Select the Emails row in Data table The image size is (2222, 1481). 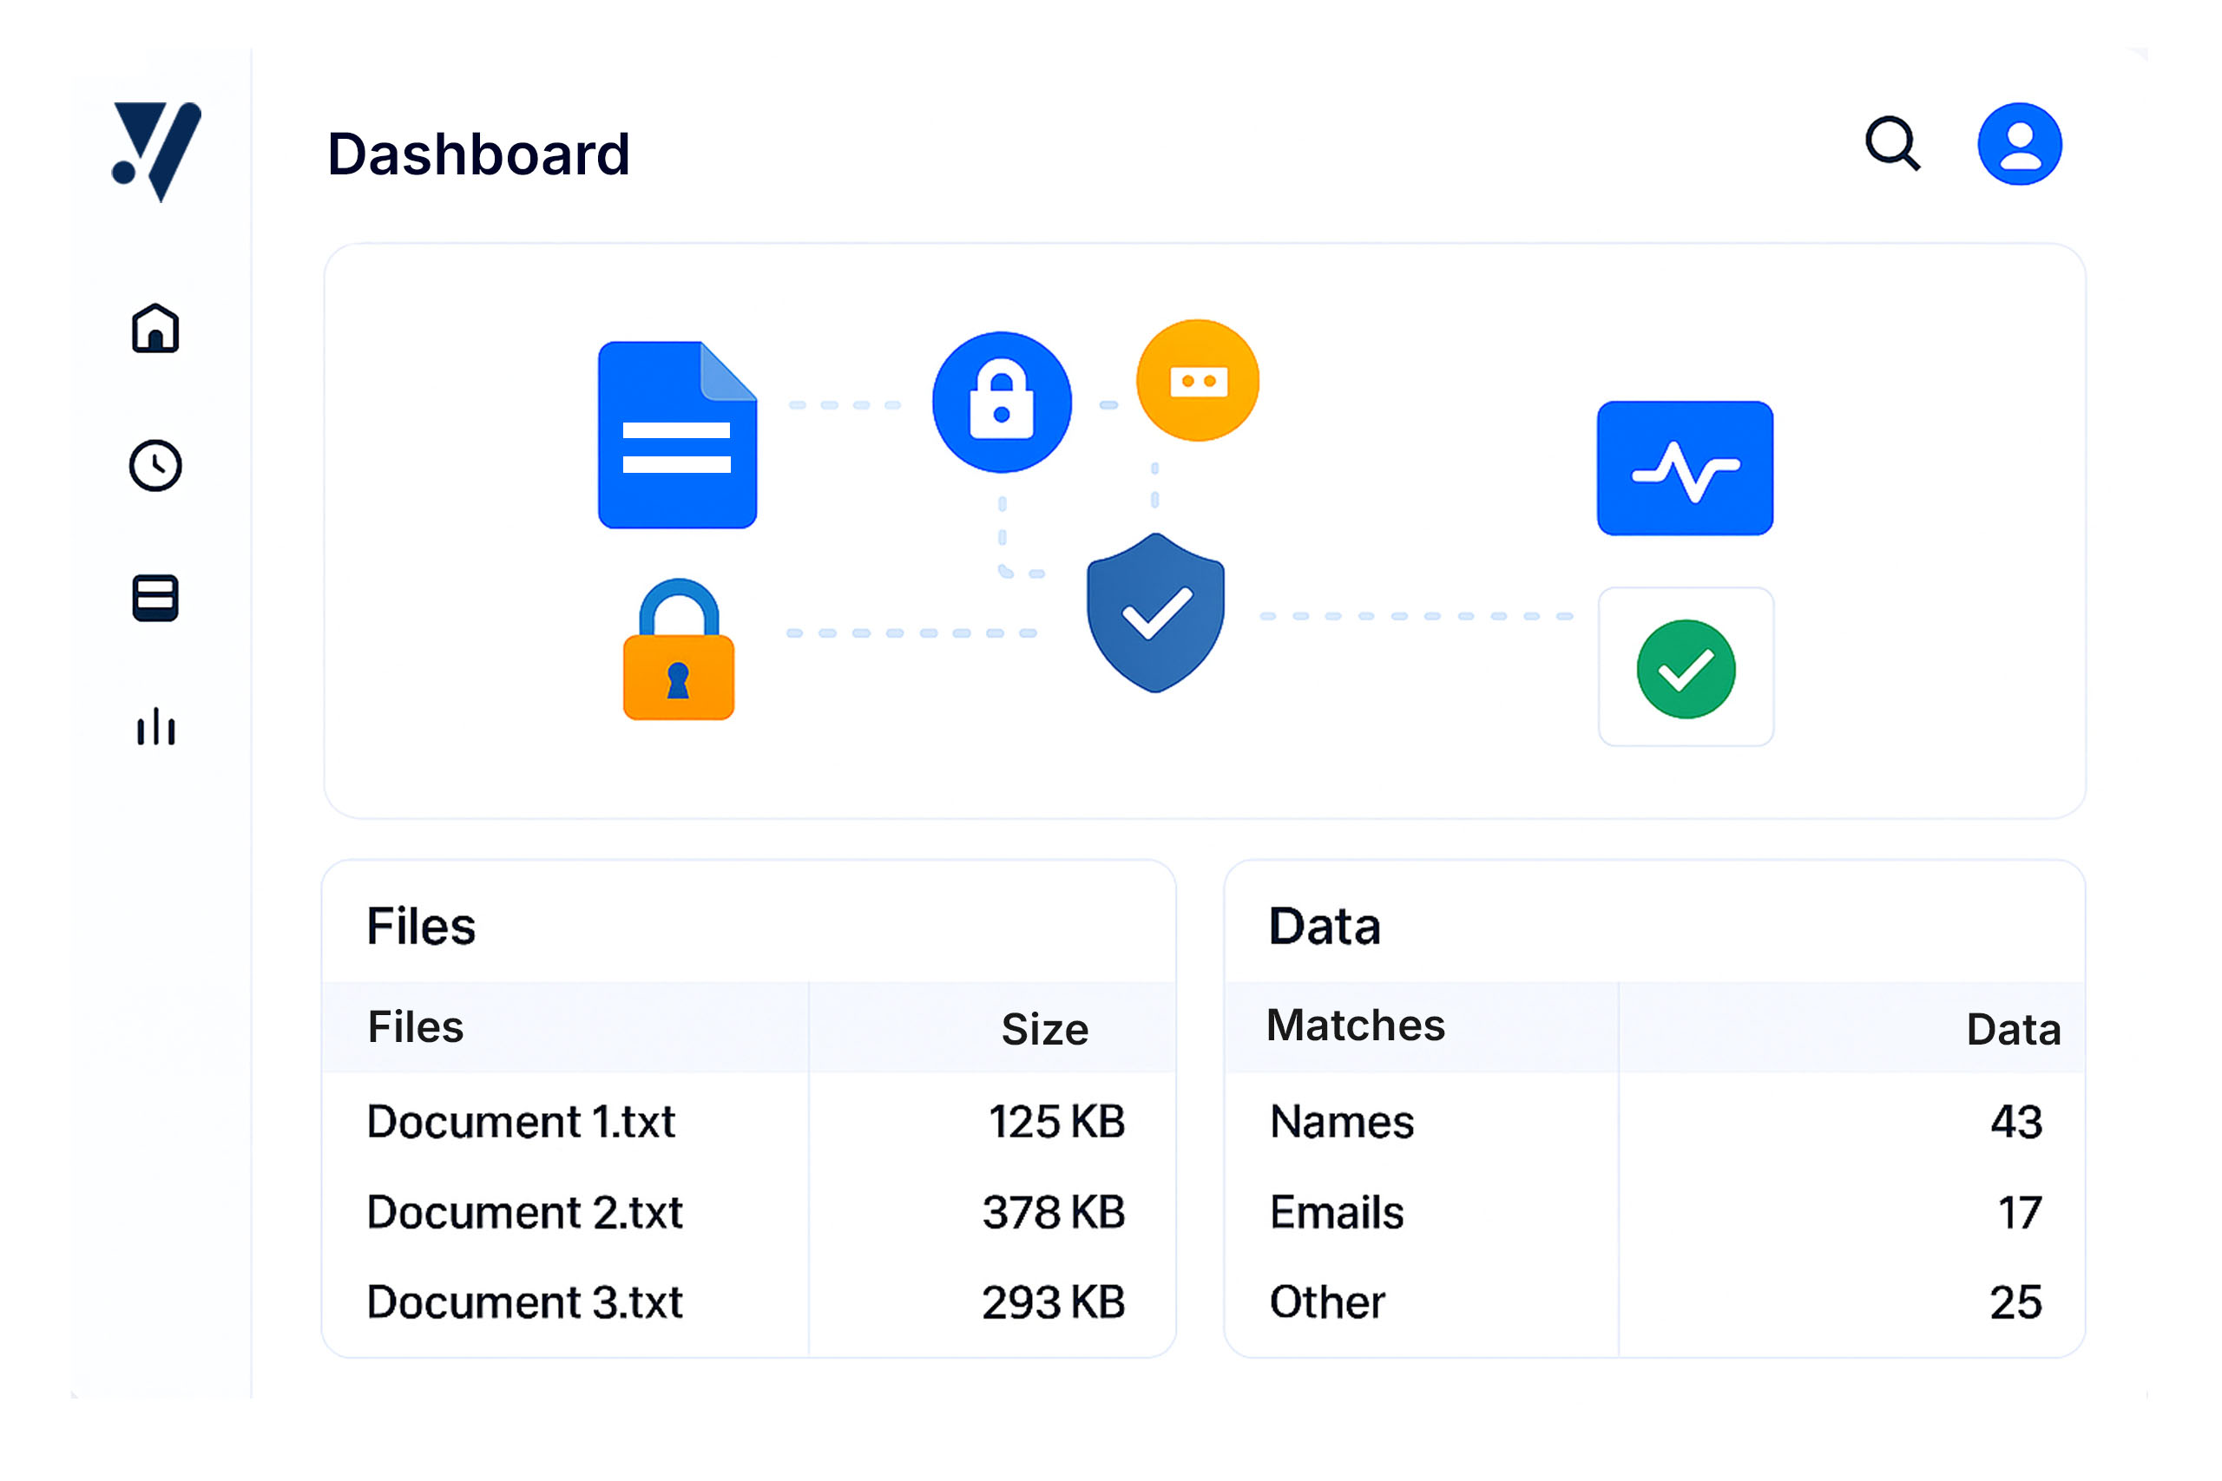click(x=1337, y=1213)
